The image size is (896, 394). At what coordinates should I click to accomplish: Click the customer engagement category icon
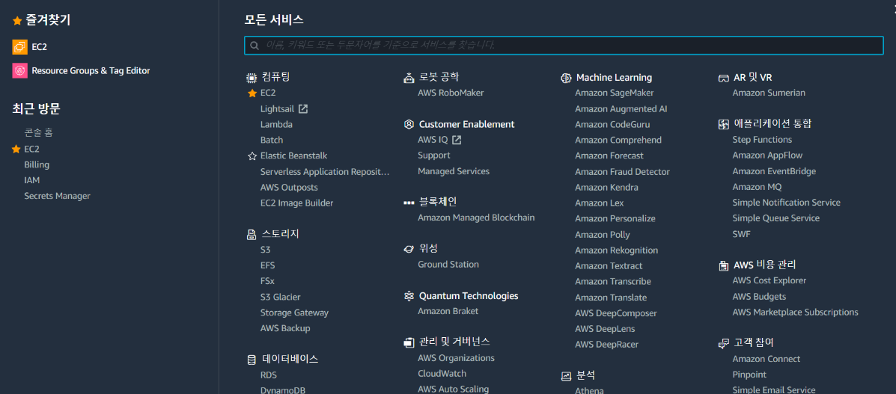(x=723, y=343)
